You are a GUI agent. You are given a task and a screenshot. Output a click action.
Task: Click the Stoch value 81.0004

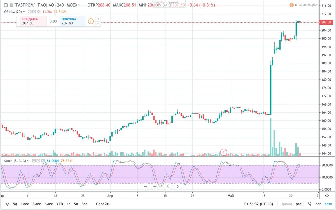(53, 161)
